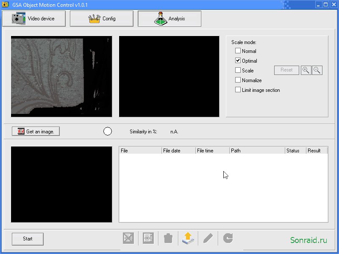Tick the Scale checkbox
This screenshot has height=254, width=339.
pyautogui.click(x=238, y=70)
